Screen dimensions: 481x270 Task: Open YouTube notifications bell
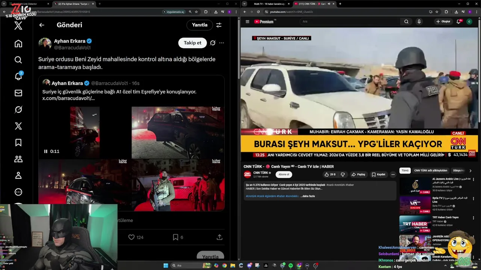click(458, 22)
